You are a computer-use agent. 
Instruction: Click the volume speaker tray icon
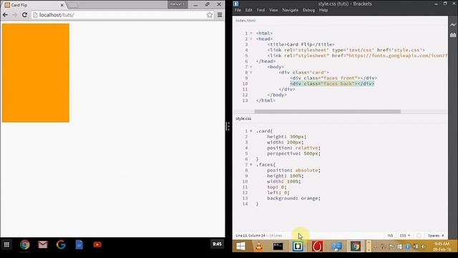tap(423, 247)
